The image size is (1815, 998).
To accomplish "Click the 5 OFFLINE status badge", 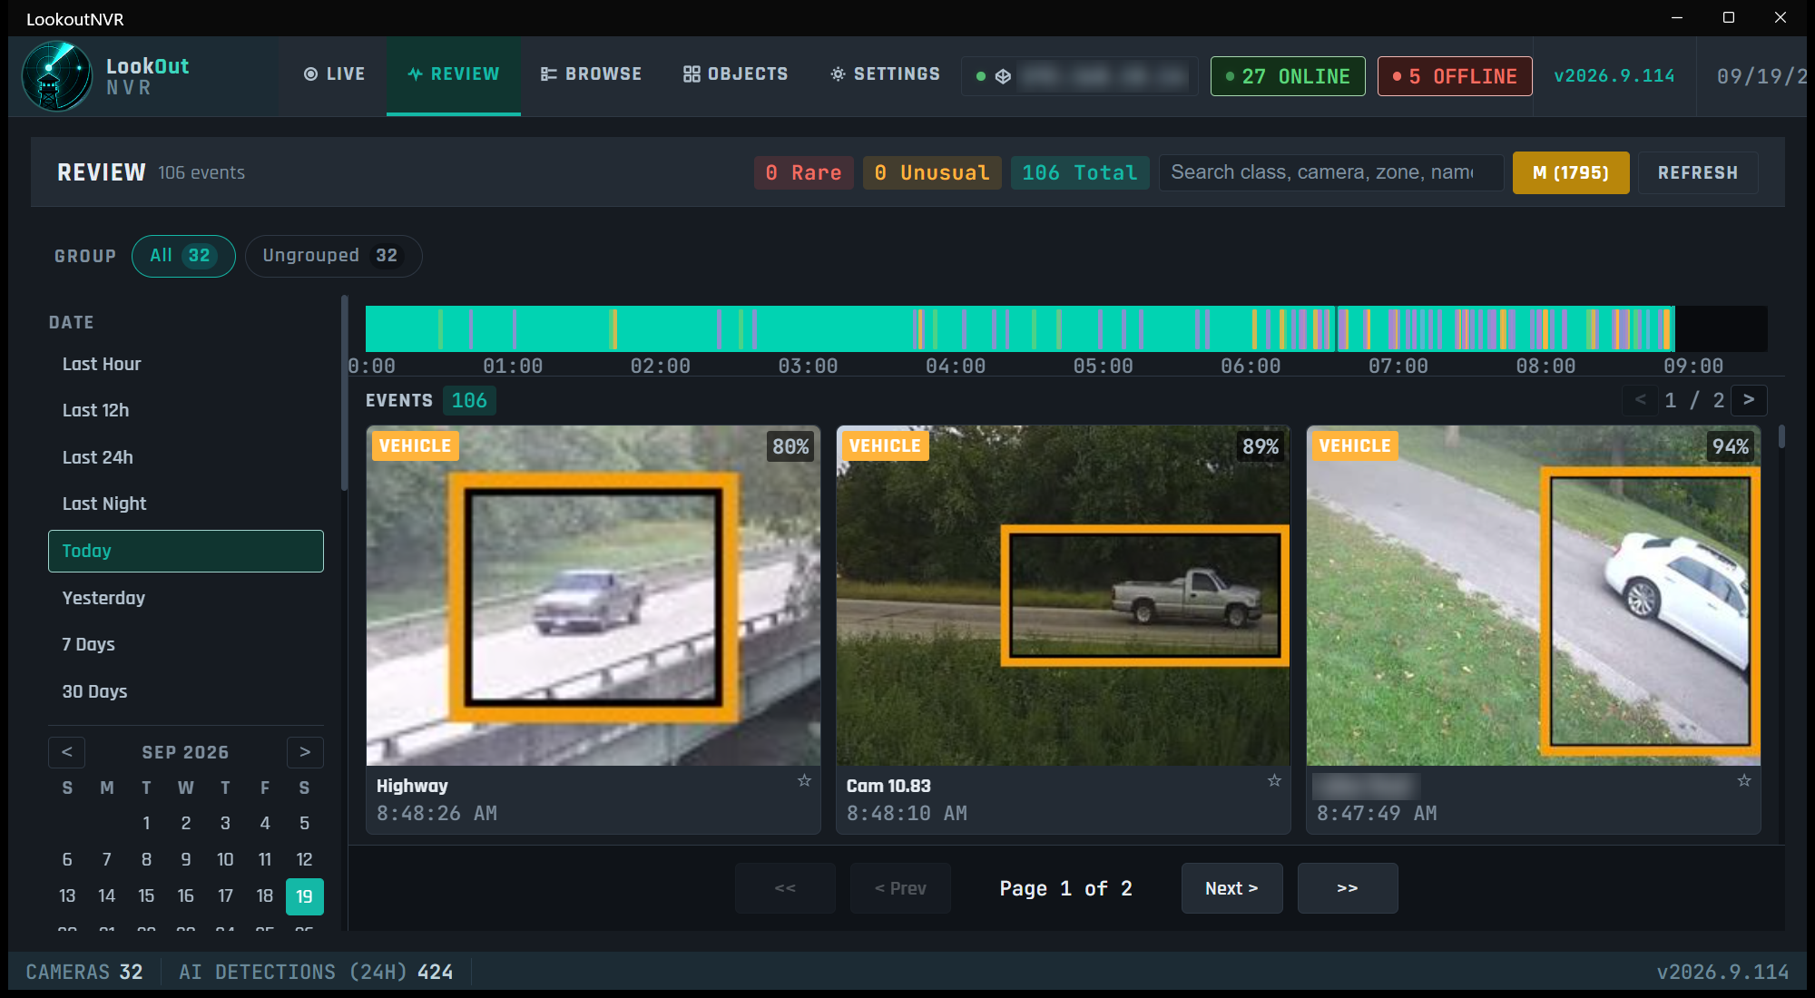I will (x=1455, y=76).
